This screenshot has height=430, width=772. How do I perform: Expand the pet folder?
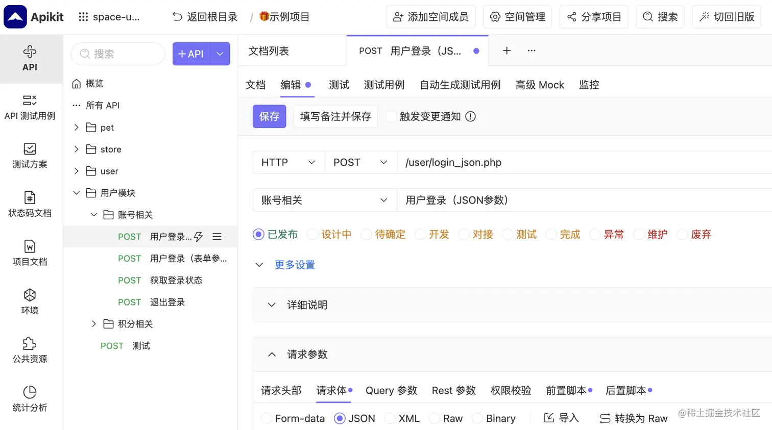point(76,127)
